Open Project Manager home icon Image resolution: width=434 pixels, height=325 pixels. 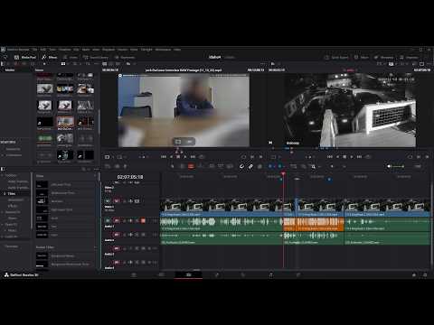pos(414,274)
